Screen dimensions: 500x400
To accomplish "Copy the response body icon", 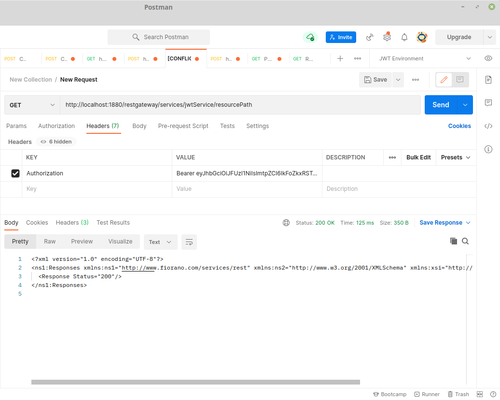I will pos(453,241).
